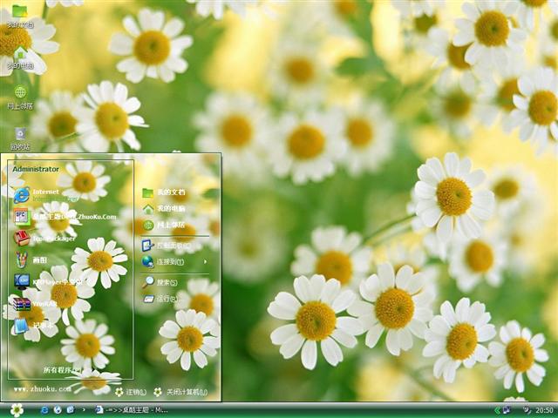Open 记事本 notepad from start menu

pyautogui.click(x=33, y=325)
